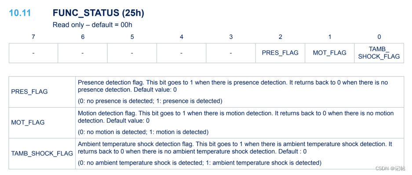
Task: Click the bit 1 column header
Action: click(x=330, y=37)
